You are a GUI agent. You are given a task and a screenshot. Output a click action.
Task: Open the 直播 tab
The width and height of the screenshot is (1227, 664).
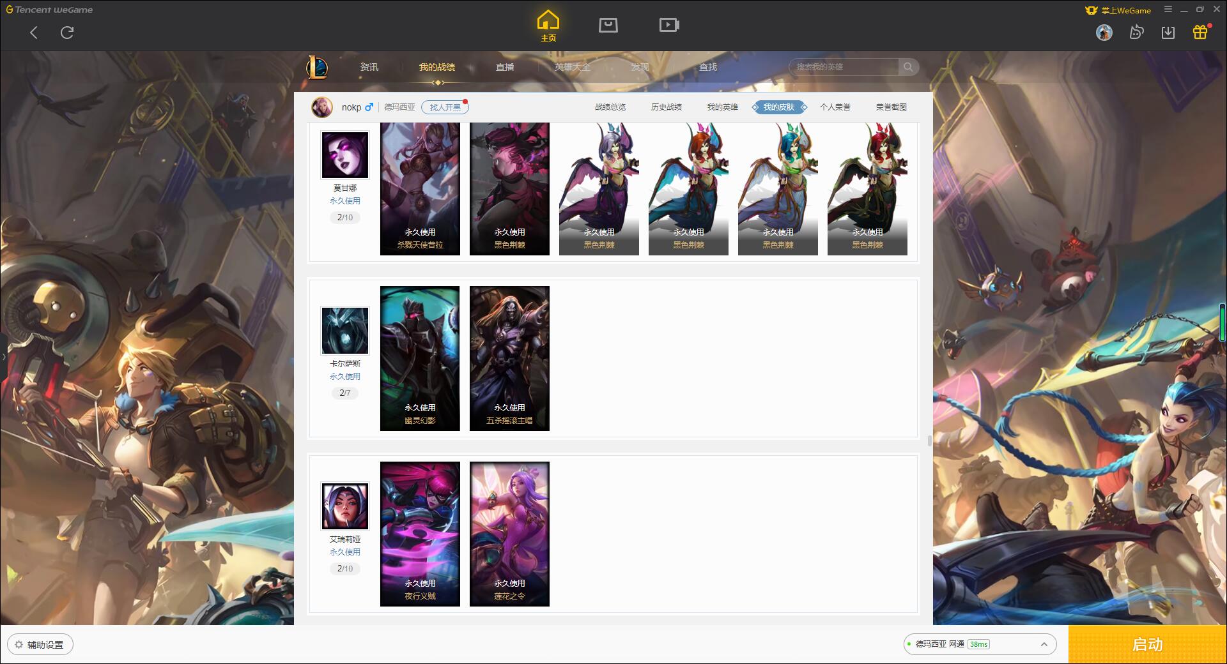tap(505, 67)
